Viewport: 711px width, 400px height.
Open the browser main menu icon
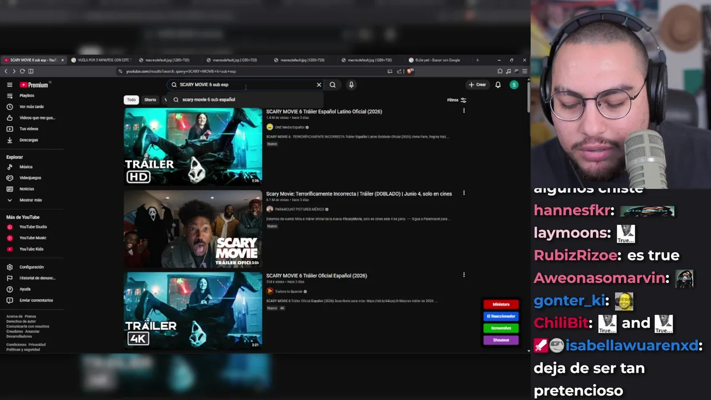coord(524,71)
